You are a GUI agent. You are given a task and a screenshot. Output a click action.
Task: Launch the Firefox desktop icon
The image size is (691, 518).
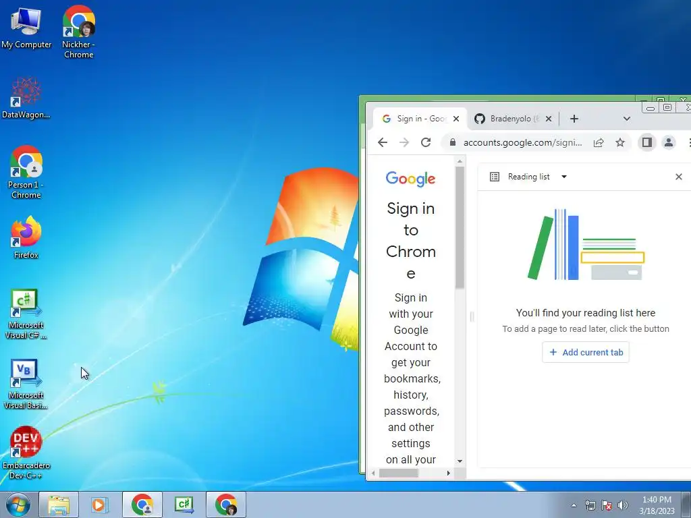26,237
